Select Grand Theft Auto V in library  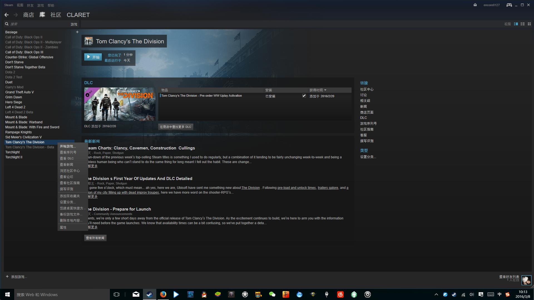point(19,92)
